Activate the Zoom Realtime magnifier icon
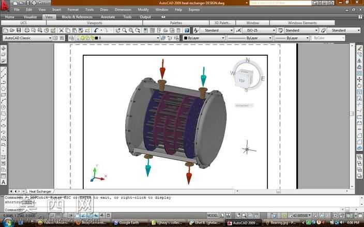This screenshot has height=227, width=364. (x=125, y=30)
